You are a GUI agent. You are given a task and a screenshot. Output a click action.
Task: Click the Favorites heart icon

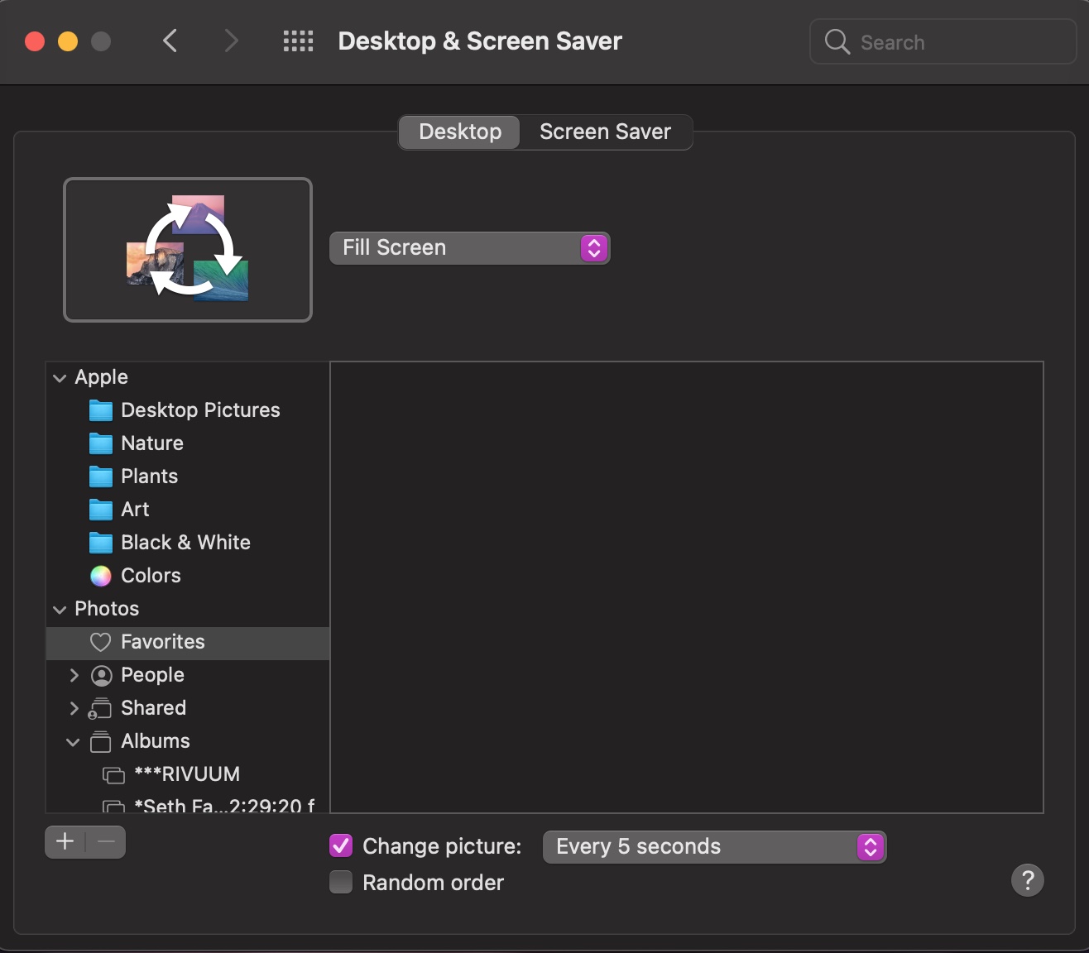point(101,642)
